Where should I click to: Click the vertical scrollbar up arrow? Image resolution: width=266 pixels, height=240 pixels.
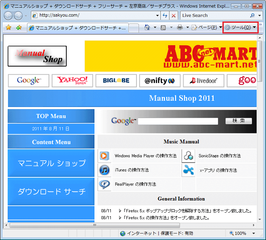(x=260, y=38)
